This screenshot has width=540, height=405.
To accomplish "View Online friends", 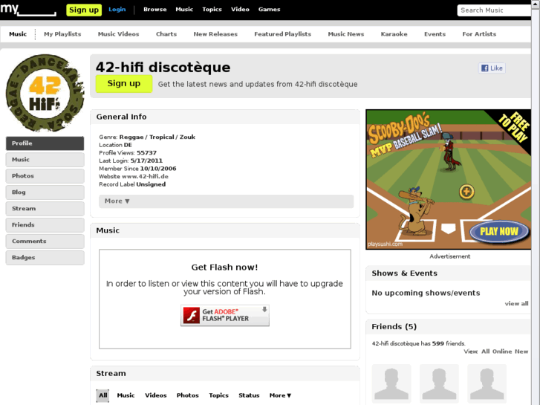I will (x=502, y=351).
